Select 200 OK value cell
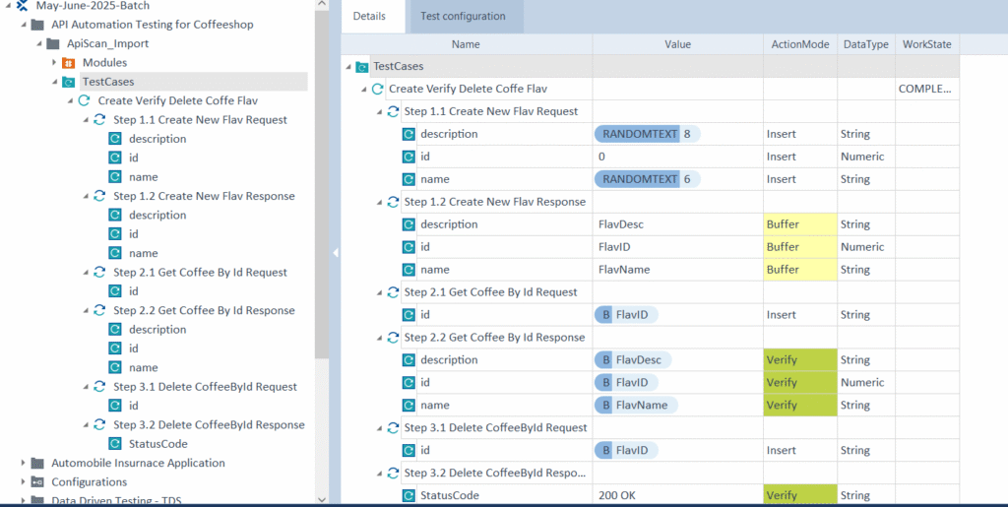This screenshot has height=507, width=1008. (x=677, y=495)
